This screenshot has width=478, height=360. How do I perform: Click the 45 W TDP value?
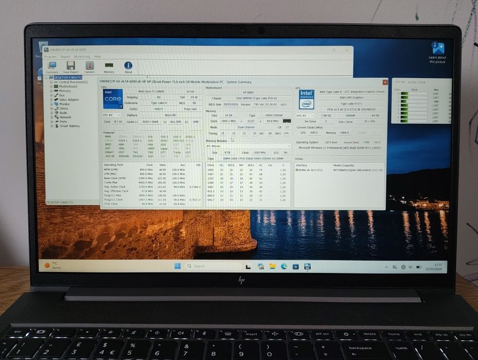point(194,97)
